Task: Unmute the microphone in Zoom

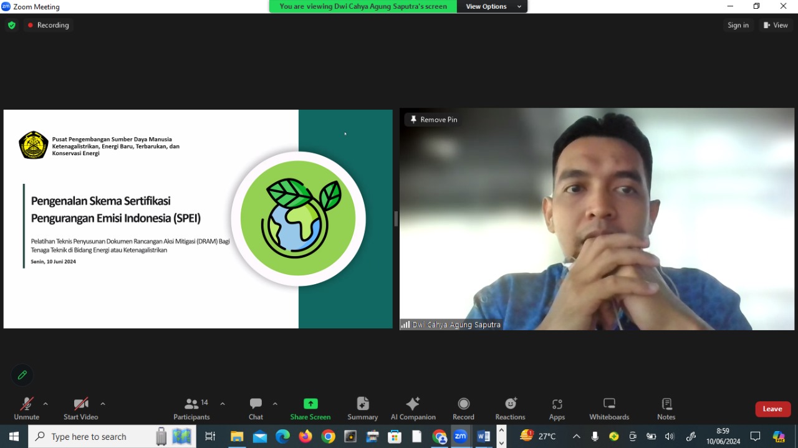Action: 26,409
